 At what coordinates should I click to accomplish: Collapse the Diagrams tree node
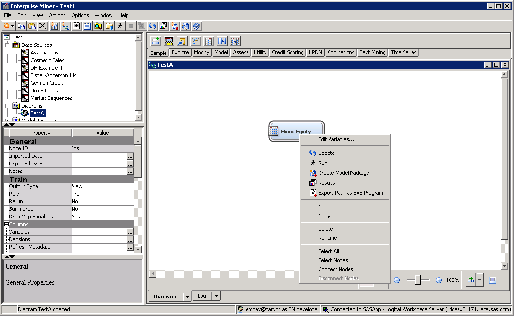[8, 106]
